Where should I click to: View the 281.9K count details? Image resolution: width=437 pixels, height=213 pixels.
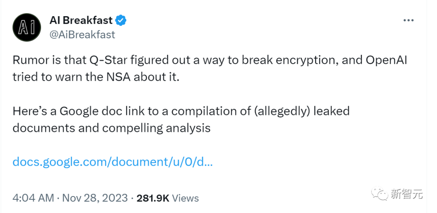[153, 198]
